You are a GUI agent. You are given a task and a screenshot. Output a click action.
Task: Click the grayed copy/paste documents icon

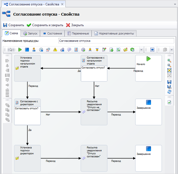coord(165,50)
